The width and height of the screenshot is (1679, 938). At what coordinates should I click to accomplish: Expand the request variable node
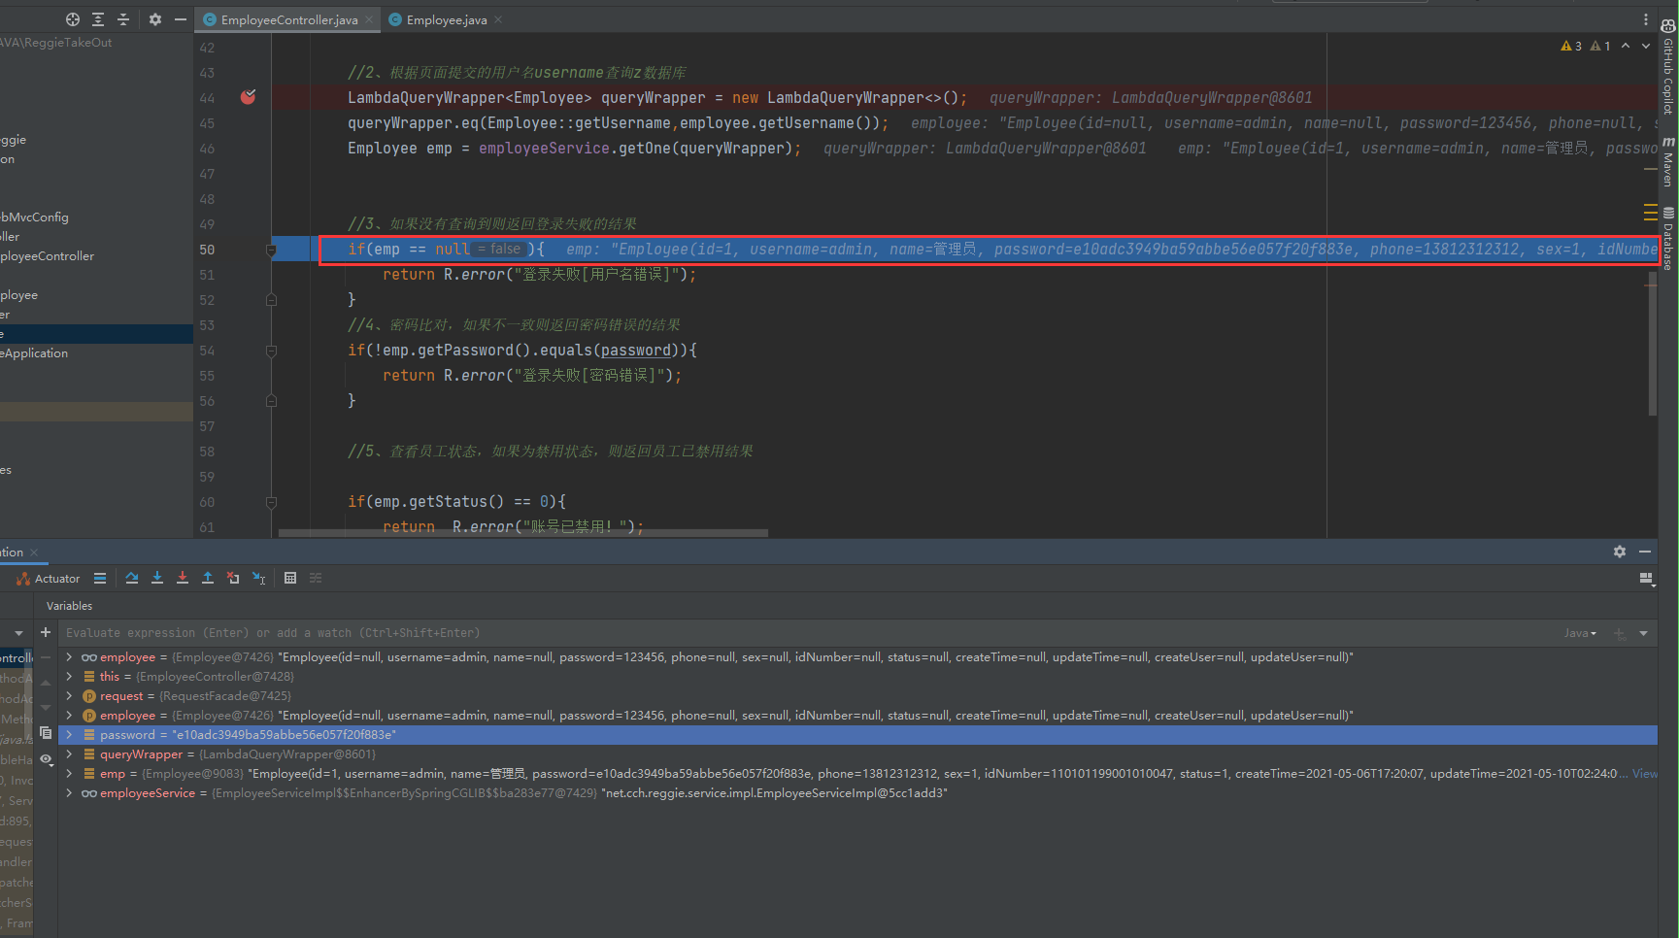click(69, 696)
